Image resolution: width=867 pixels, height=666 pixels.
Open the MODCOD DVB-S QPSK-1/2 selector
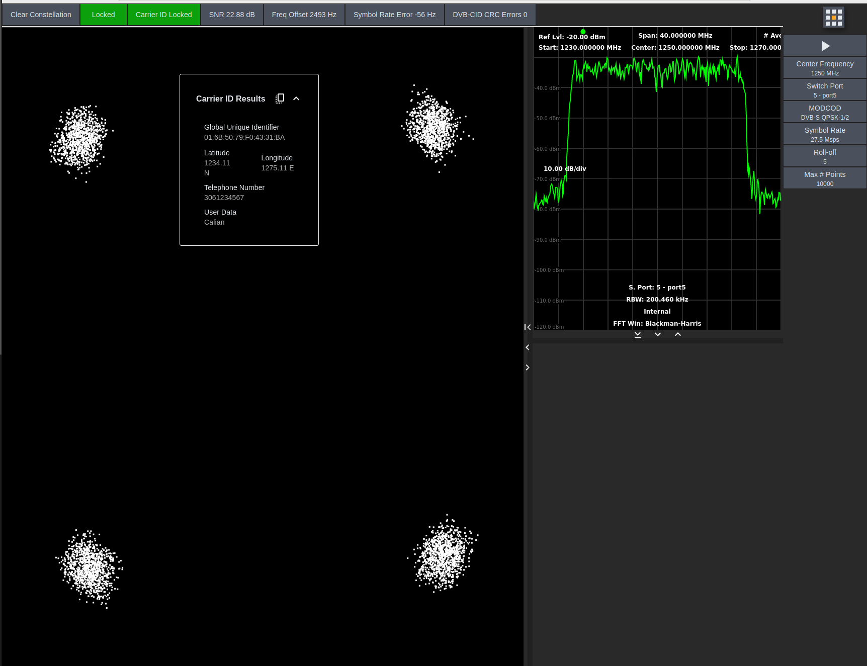tap(825, 112)
